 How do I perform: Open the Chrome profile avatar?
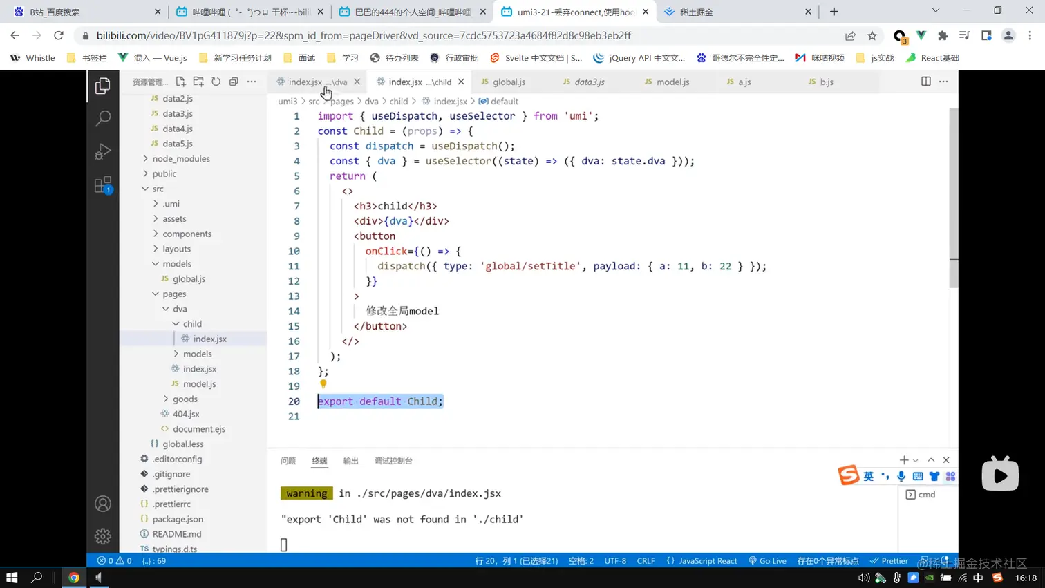pos(1008,36)
